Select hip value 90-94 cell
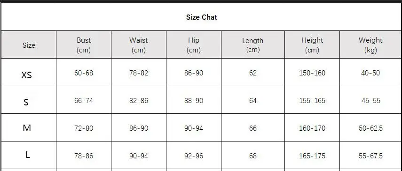Viewport: 402px width, 171px height. click(x=194, y=127)
